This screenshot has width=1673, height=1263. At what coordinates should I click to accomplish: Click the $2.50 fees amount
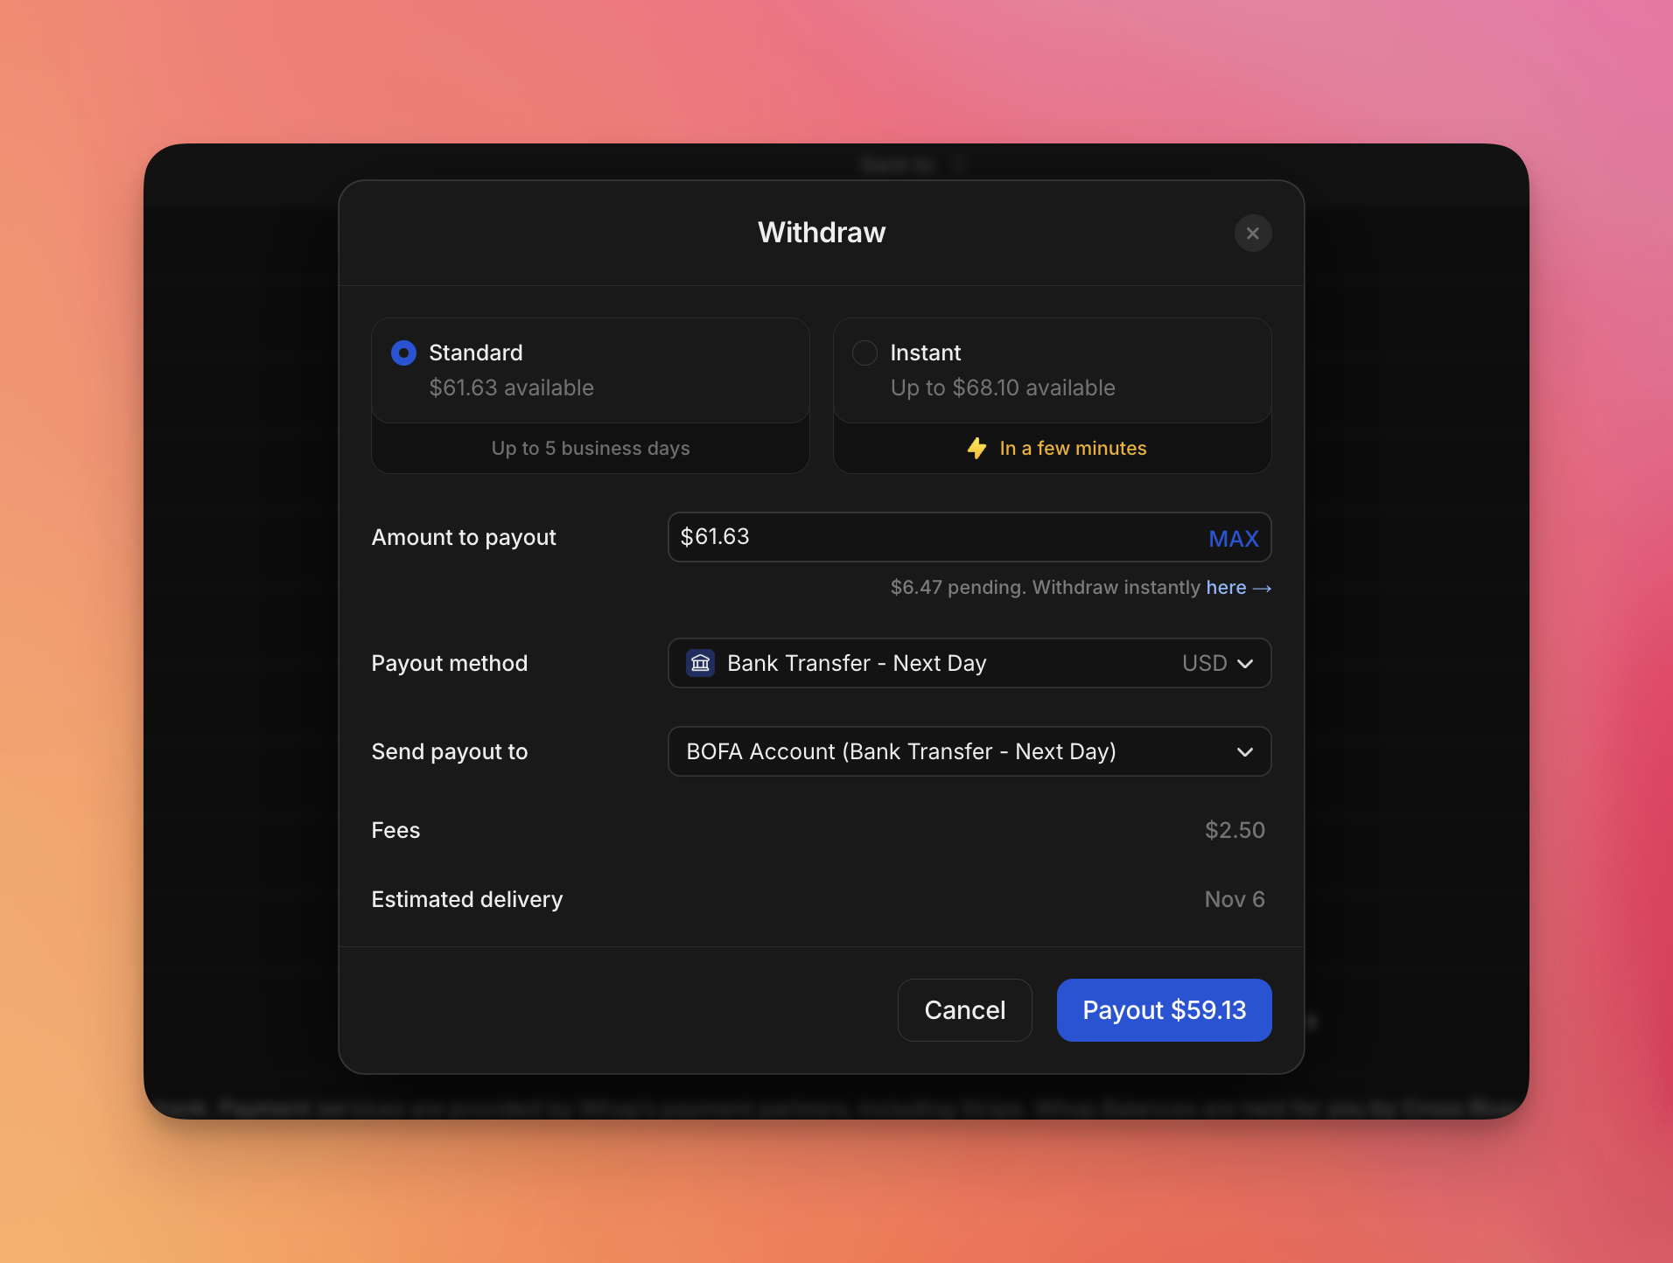1234,830
